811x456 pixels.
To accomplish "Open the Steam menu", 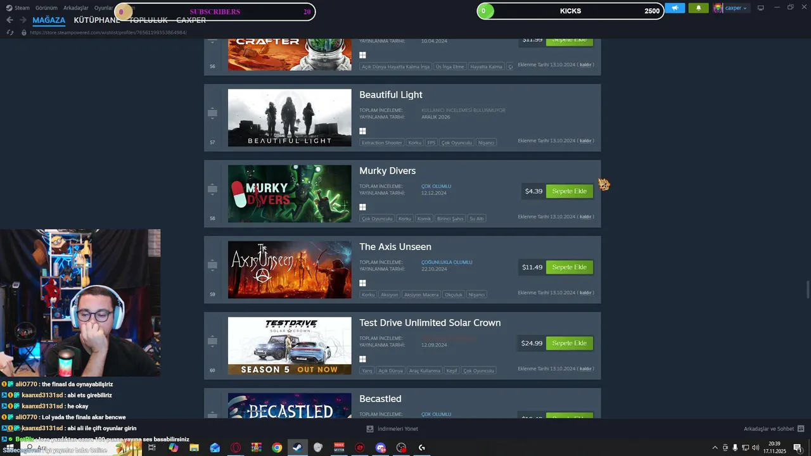I will (22, 8).
